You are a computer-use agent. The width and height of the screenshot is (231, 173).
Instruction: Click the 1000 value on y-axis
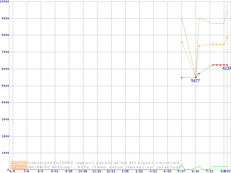5,153
